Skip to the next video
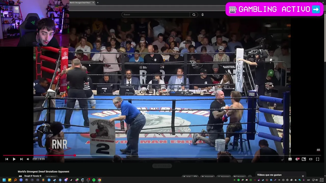The image size is (326, 183). (21, 159)
